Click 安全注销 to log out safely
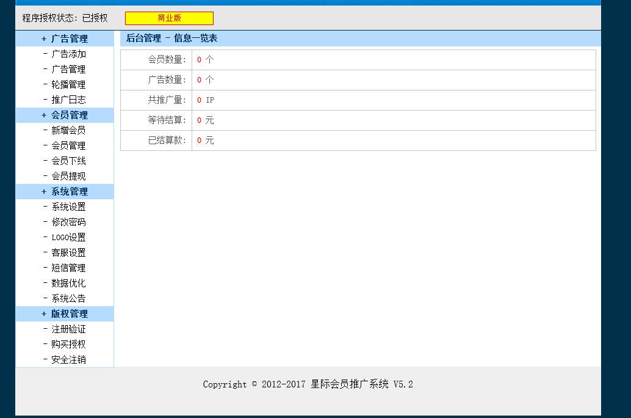 pyautogui.click(x=68, y=359)
